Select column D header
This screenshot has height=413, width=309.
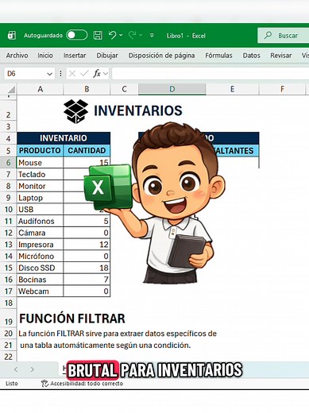click(172, 89)
